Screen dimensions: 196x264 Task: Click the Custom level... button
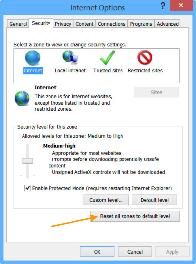pos(106,200)
